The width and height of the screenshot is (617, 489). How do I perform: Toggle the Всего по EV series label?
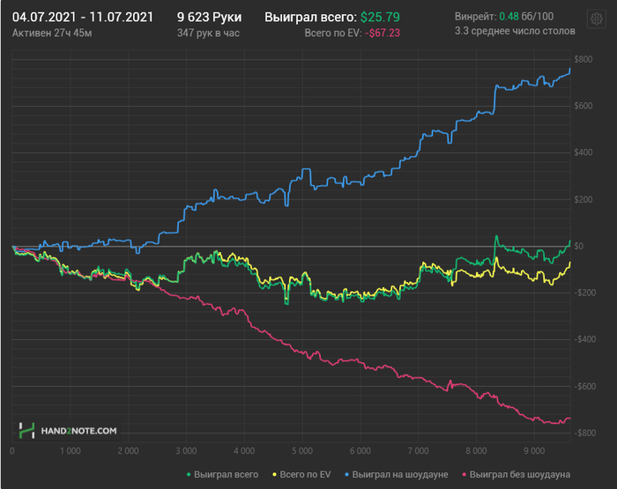pos(305,475)
